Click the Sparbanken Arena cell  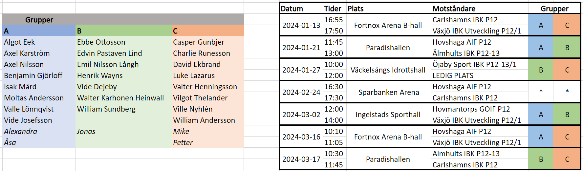point(389,92)
